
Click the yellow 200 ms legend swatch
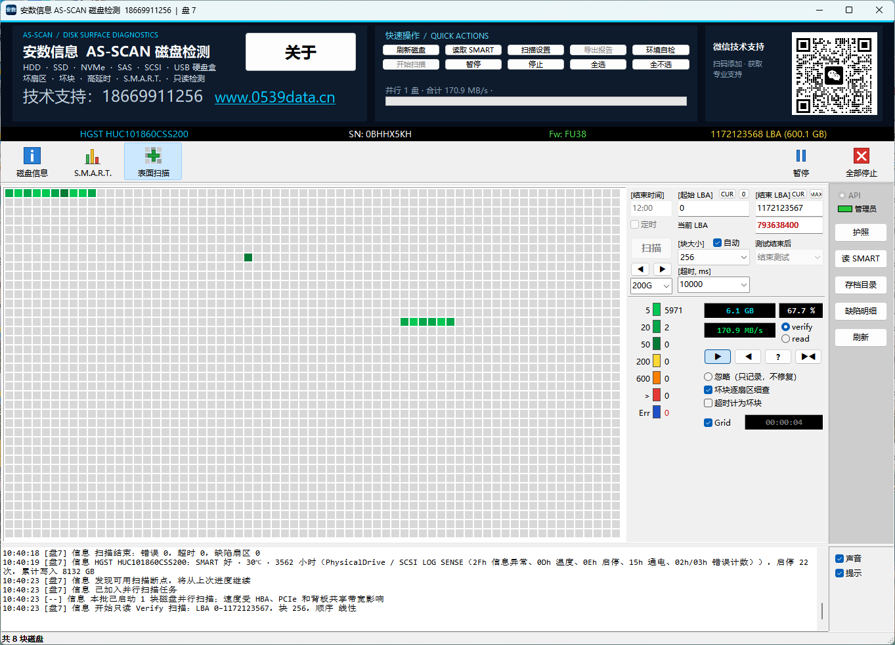point(657,361)
